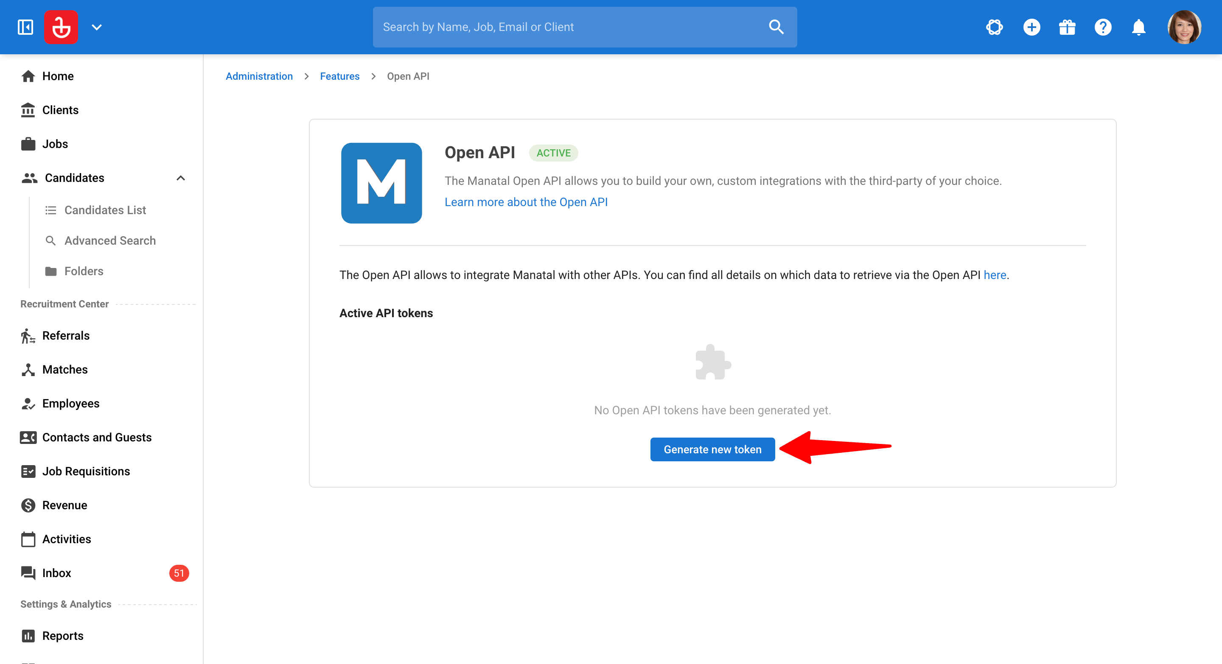Click the Folders folder icon

51,271
